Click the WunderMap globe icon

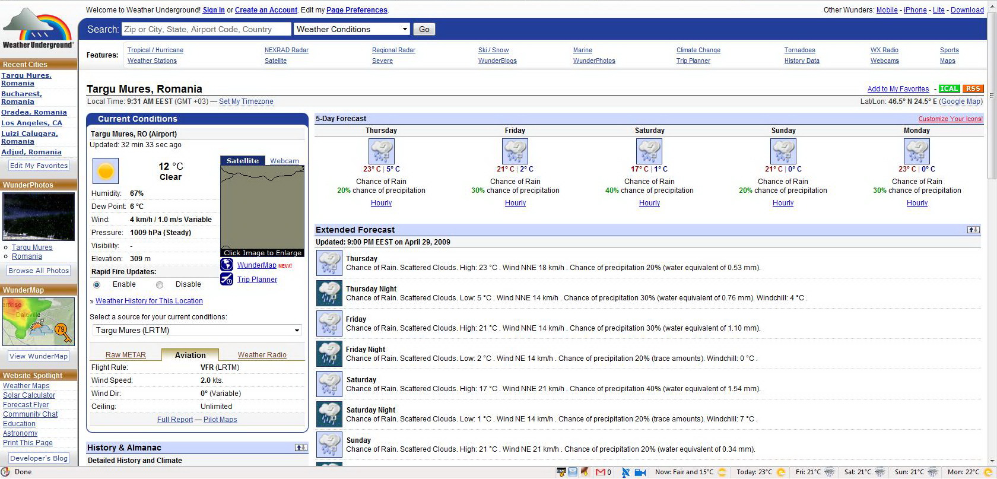227,265
